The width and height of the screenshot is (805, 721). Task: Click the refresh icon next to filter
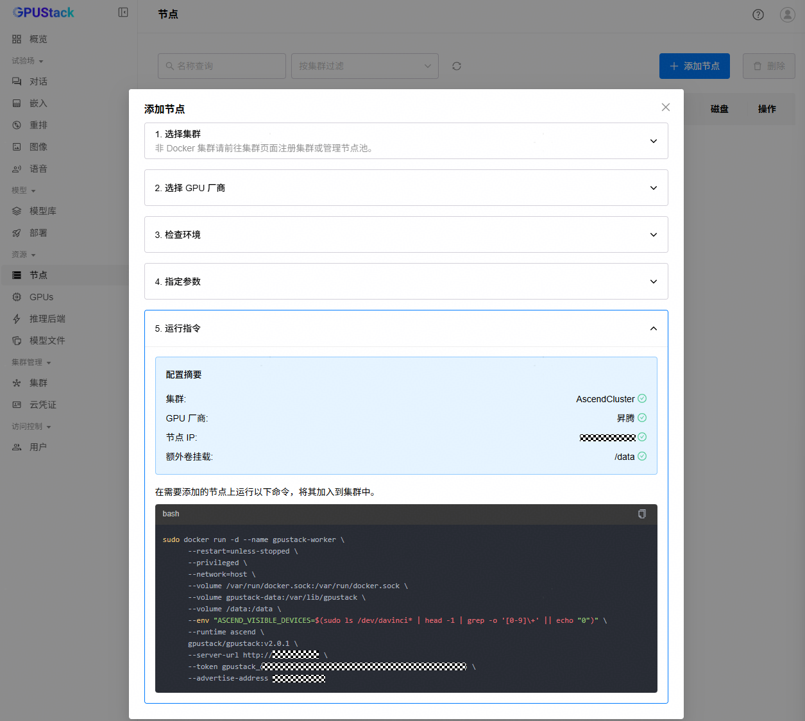pos(457,66)
